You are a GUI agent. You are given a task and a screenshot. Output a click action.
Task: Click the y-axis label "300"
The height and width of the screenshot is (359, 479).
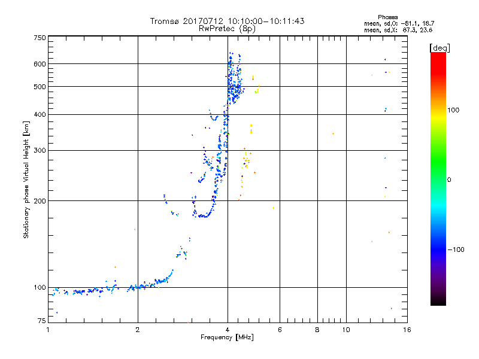[x=40, y=151]
